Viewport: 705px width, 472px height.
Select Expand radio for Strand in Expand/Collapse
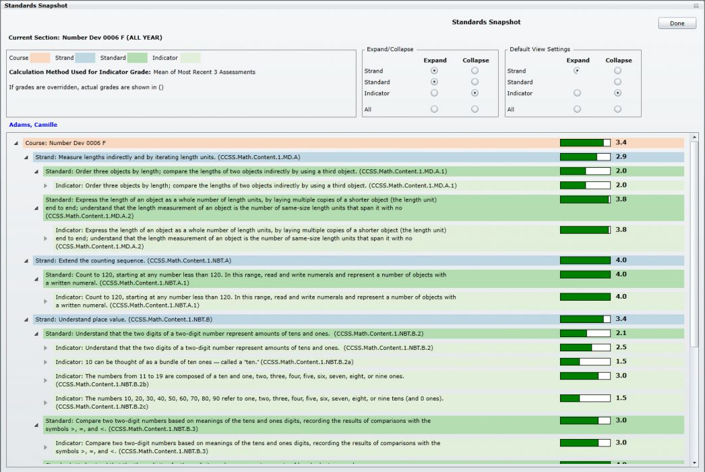[434, 71]
